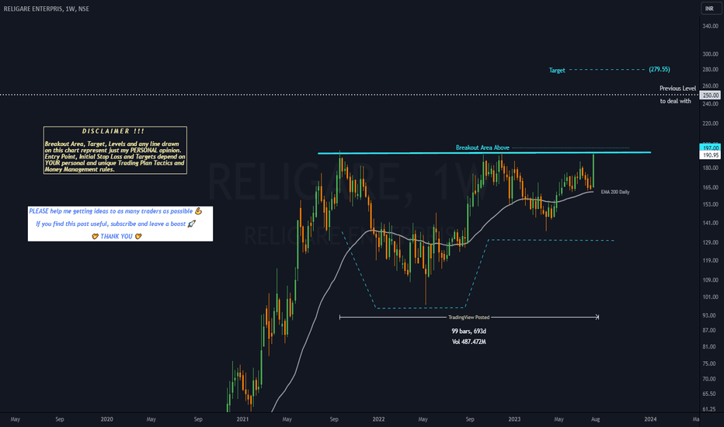This screenshot has height=427, width=724.
Task: Click the 250.00 price axis tag
Action: pyautogui.click(x=710, y=95)
